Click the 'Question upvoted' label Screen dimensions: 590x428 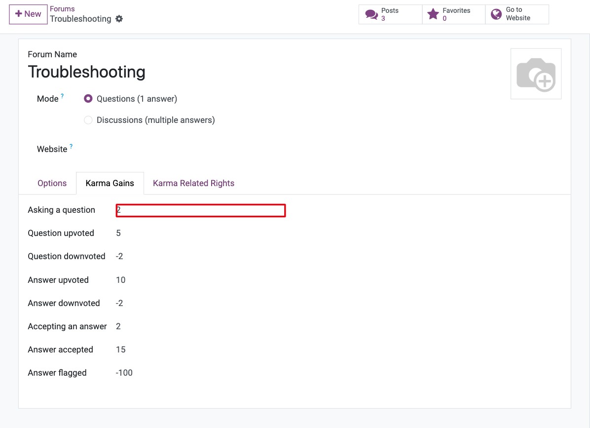pyautogui.click(x=61, y=233)
